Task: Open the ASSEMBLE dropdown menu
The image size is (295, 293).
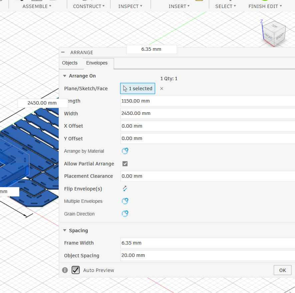Action: pos(37,6)
